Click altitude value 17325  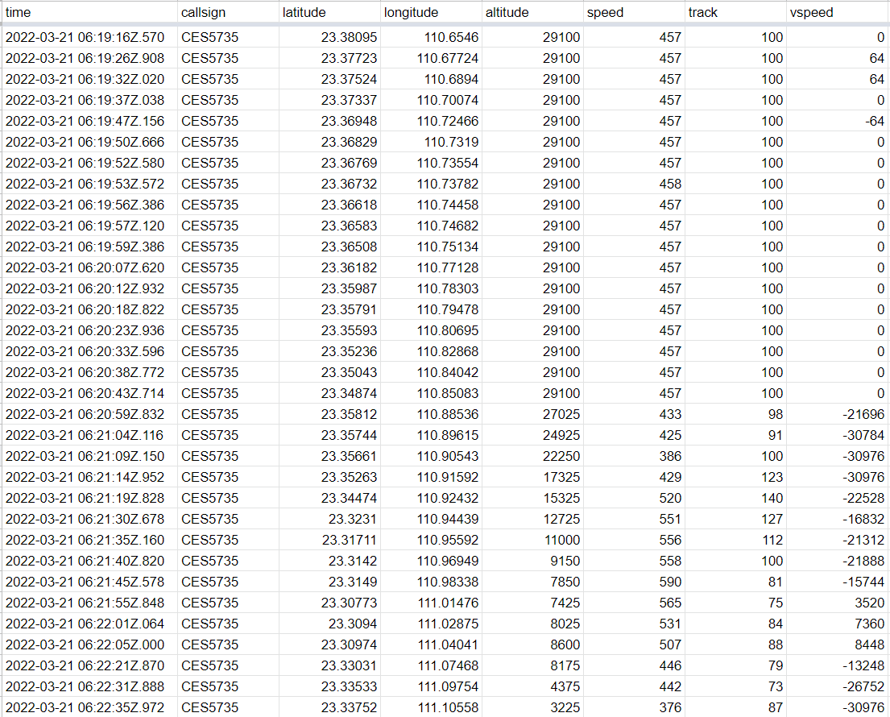561,478
